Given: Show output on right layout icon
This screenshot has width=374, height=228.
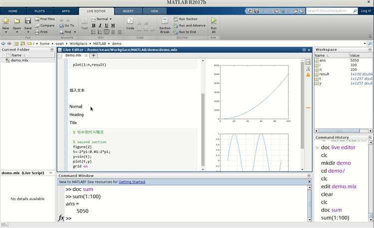Looking at the screenshot, I should pos(308,62).
